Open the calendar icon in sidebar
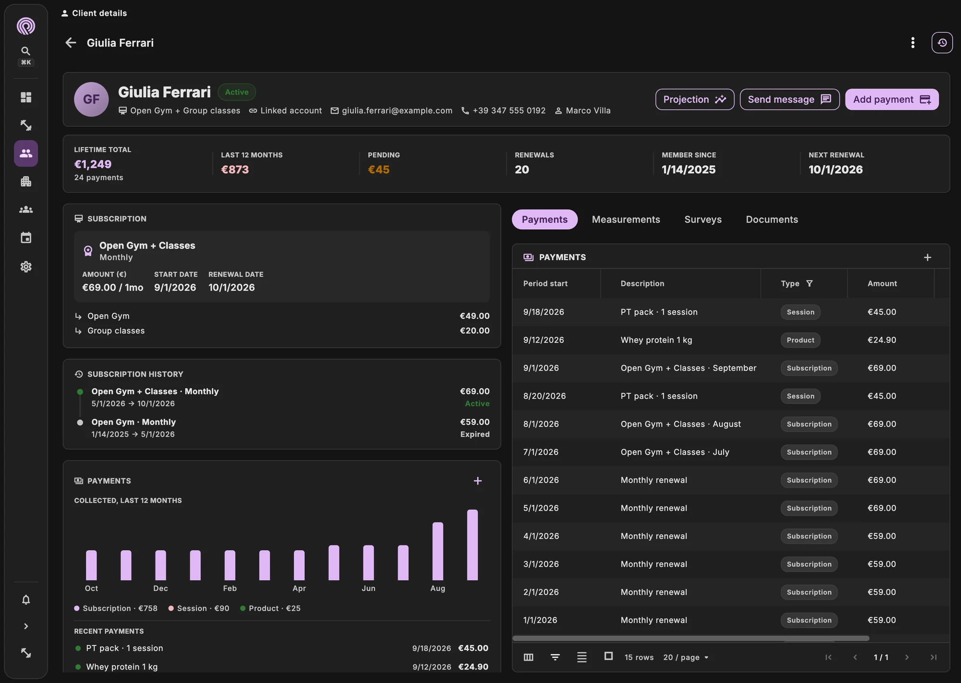 [26, 238]
